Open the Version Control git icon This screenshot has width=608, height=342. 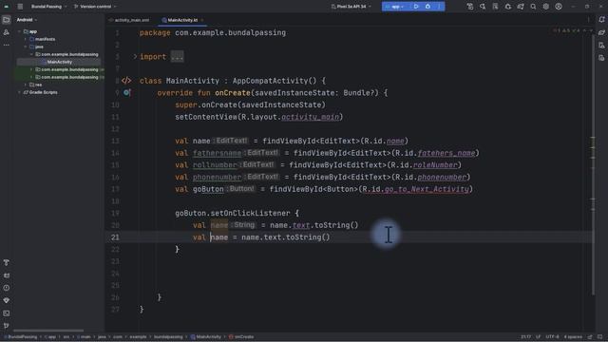[x=7, y=326]
